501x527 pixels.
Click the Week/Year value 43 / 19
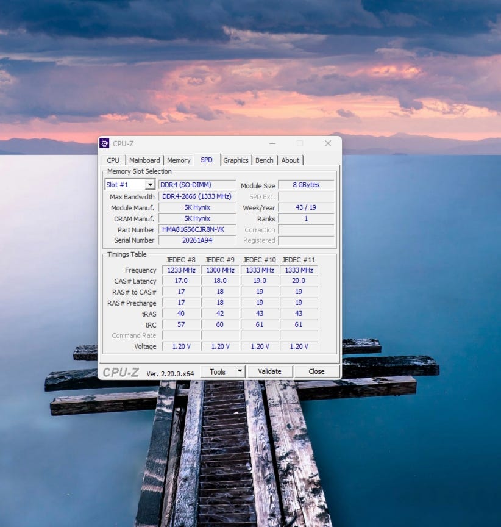point(306,207)
